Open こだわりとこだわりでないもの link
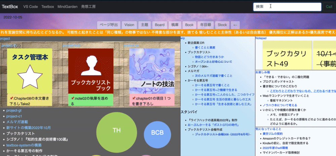The width and height of the screenshot is (336, 156). click(303, 91)
